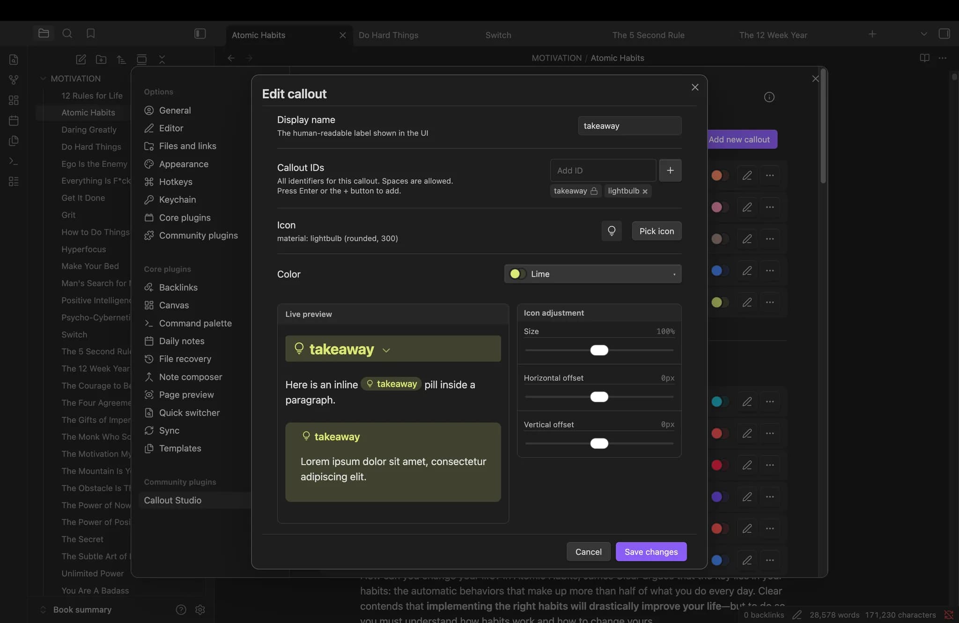This screenshot has height=623, width=959.
Task: Collapse all folders icon in explorer
Action: [x=162, y=59]
